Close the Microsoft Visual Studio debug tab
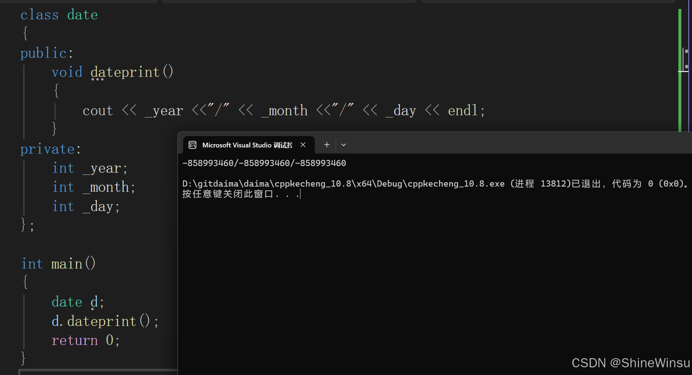The width and height of the screenshot is (692, 375). 303,145
